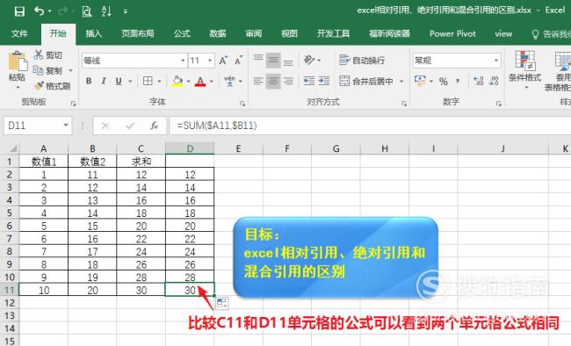The width and height of the screenshot is (571, 346).
Task: Click the Select All corner triangle
Action: pyautogui.click(x=12, y=148)
